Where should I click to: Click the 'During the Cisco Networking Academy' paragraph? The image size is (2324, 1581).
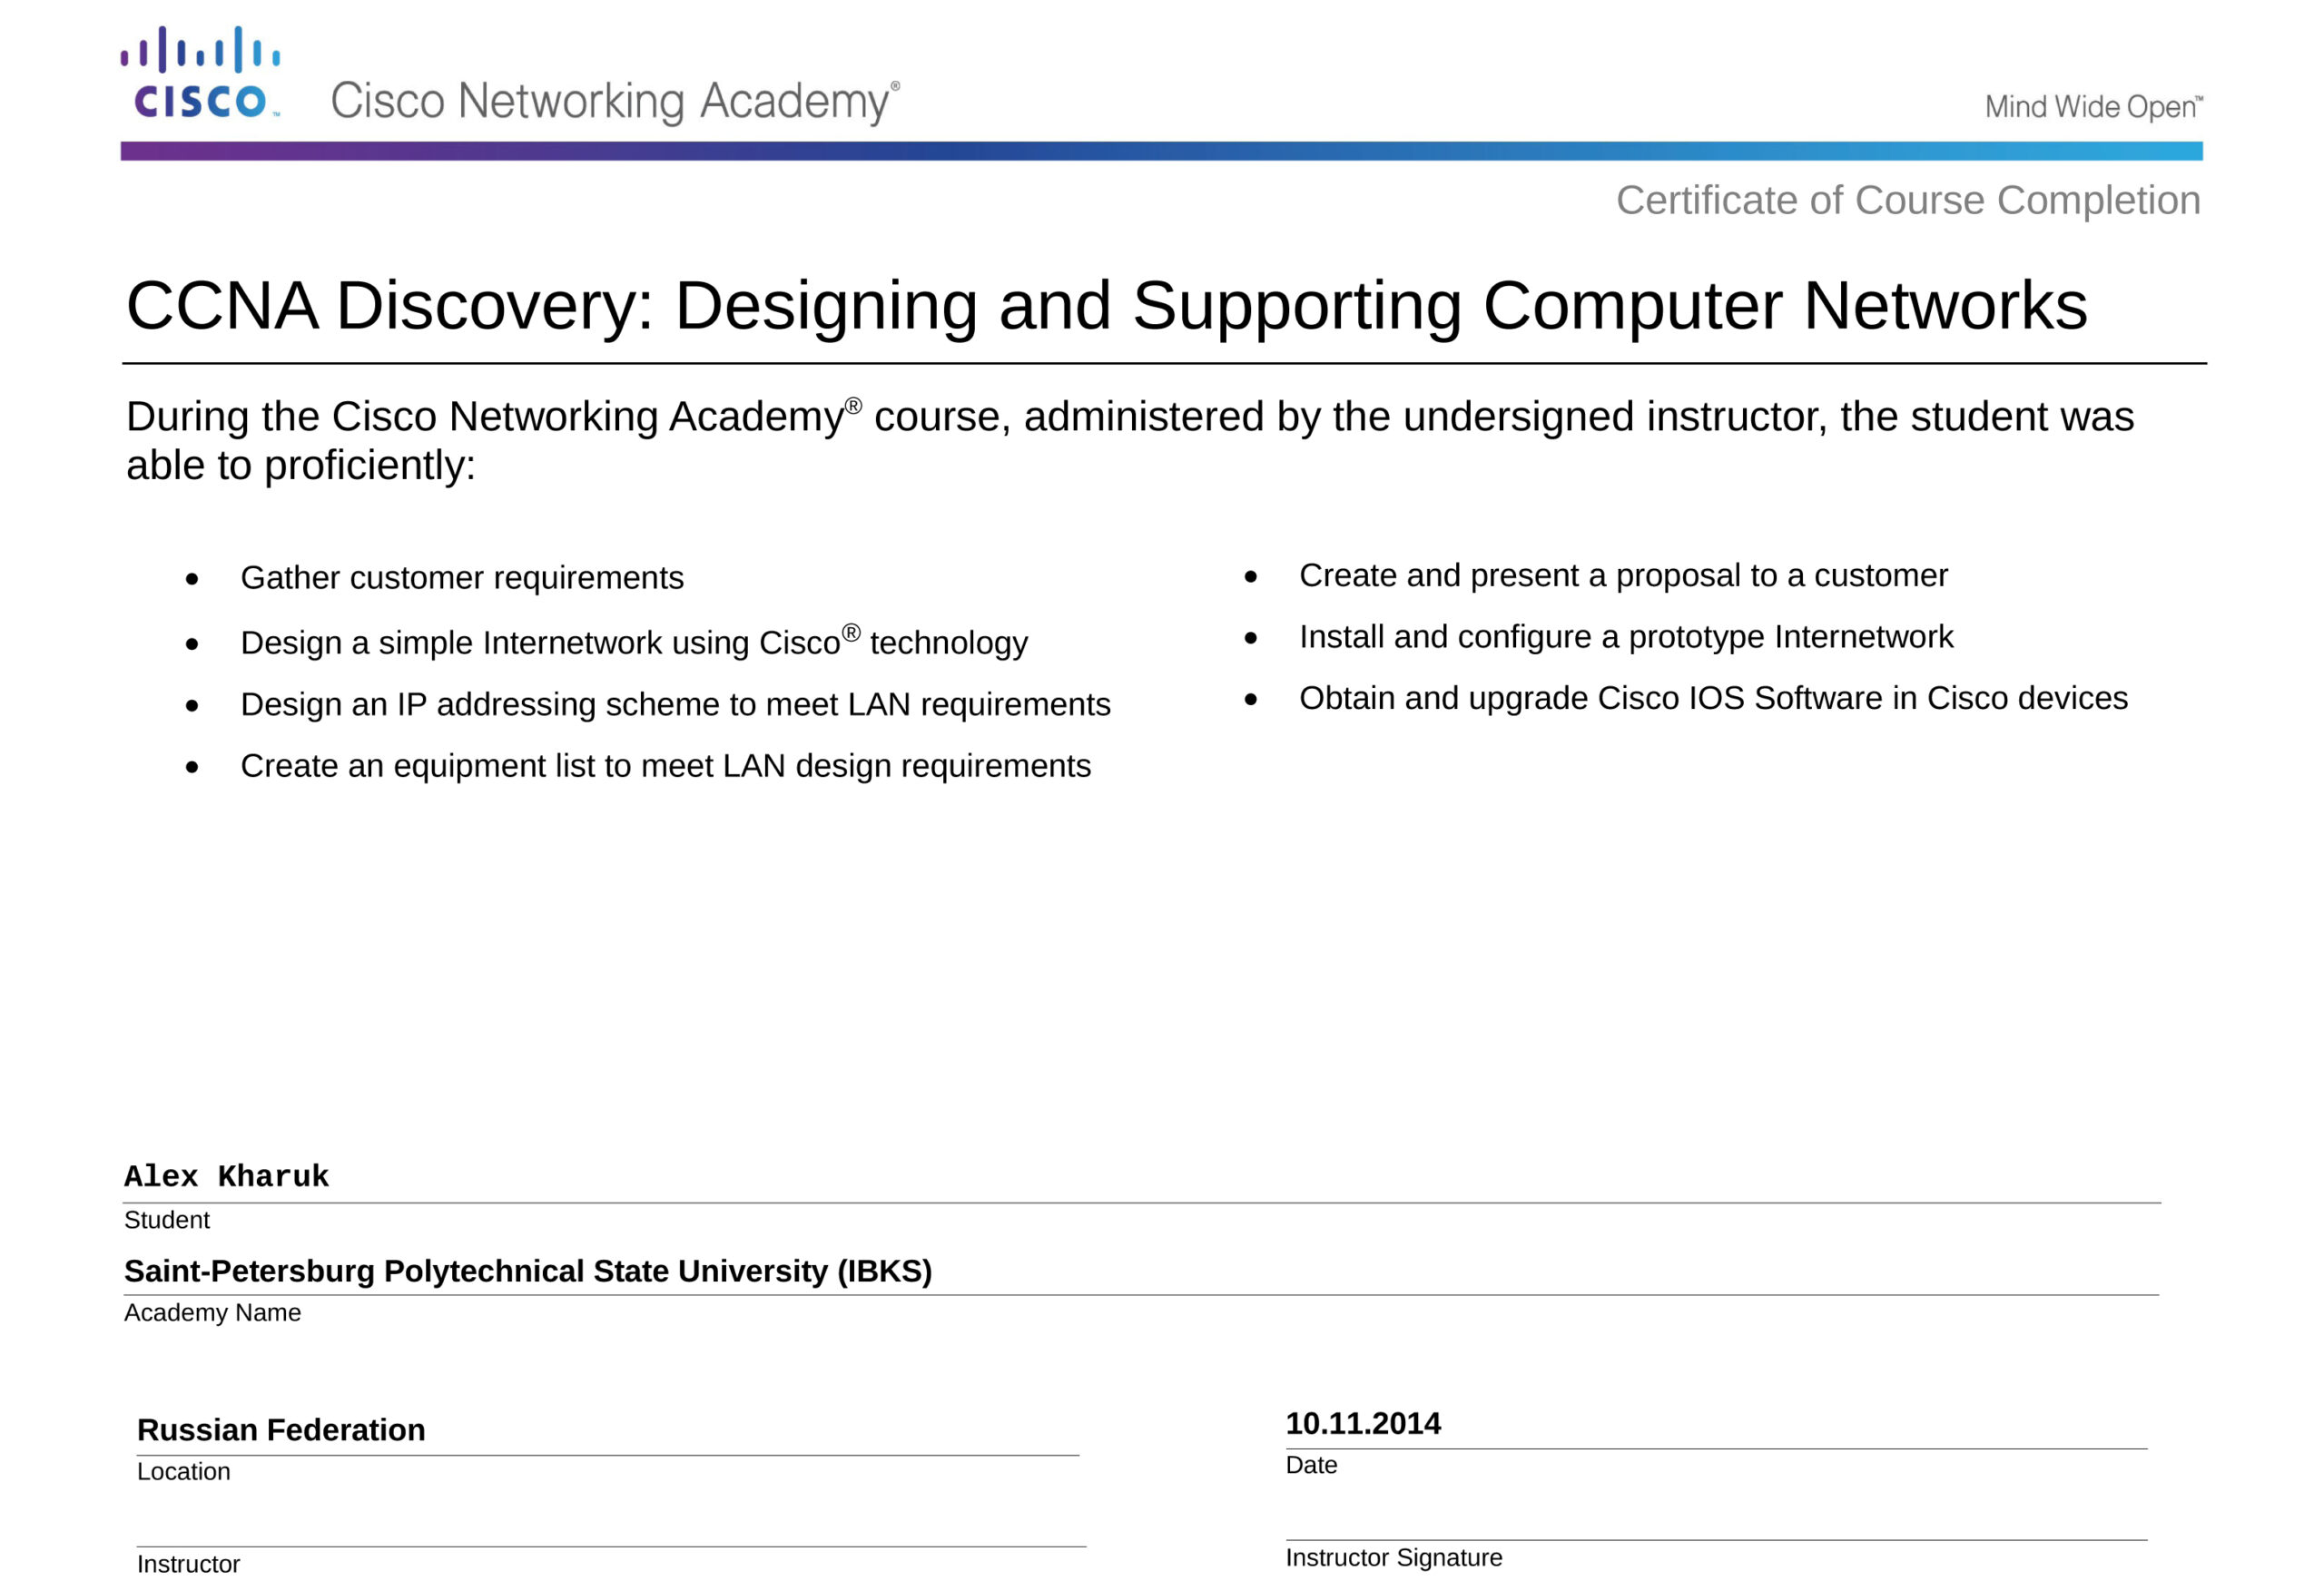click(x=1130, y=441)
